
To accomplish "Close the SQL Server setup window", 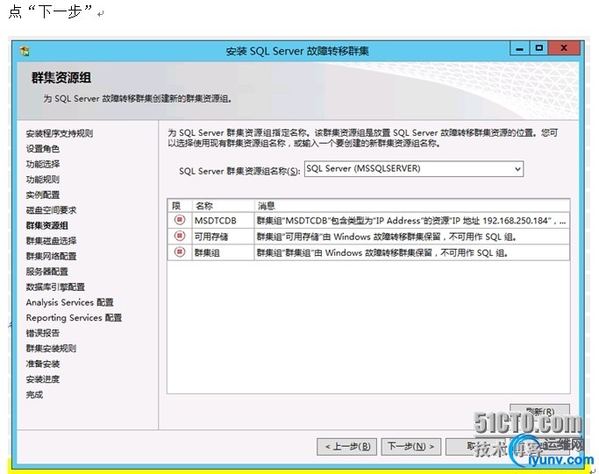I will [x=564, y=48].
